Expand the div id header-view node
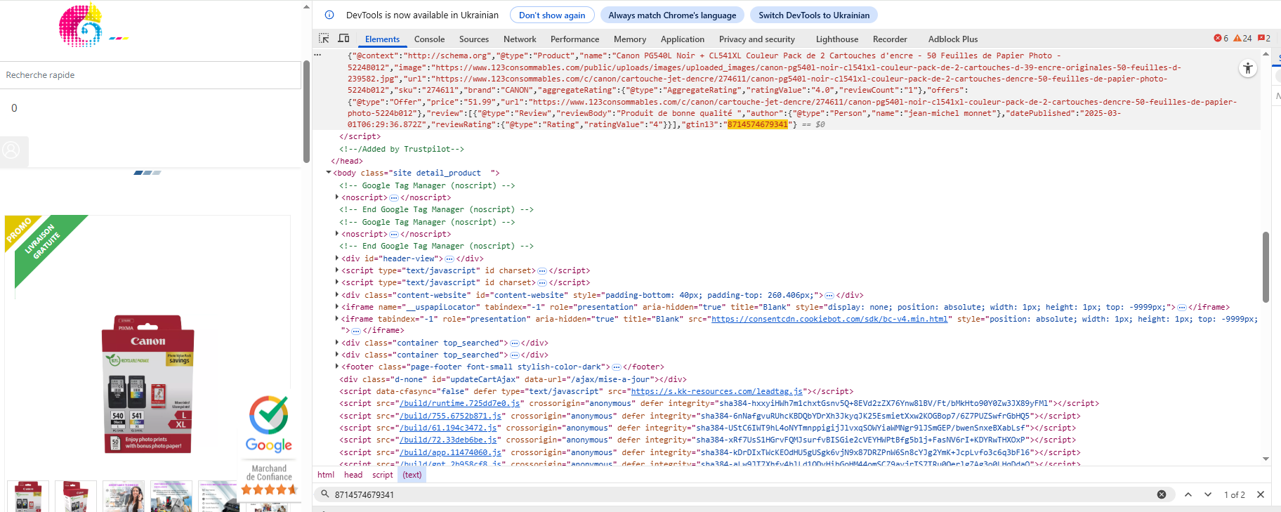Image resolution: width=1281 pixels, height=512 pixels. point(337,258)
